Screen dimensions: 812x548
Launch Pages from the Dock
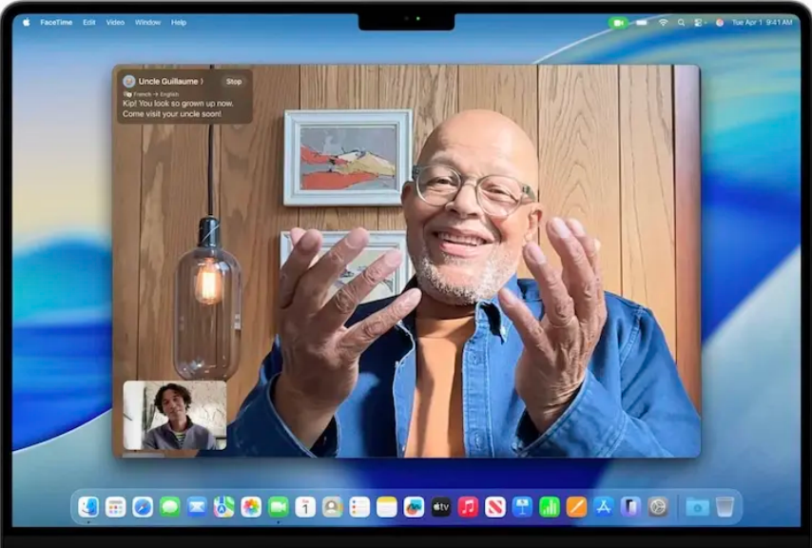pyautogui.click(x=576, y=506)
